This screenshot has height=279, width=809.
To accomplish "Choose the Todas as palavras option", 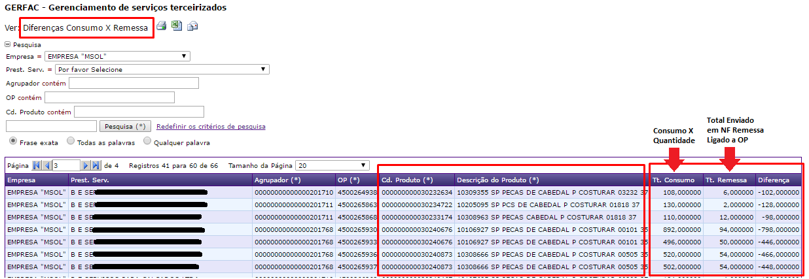I will click(x=71, y=141).
